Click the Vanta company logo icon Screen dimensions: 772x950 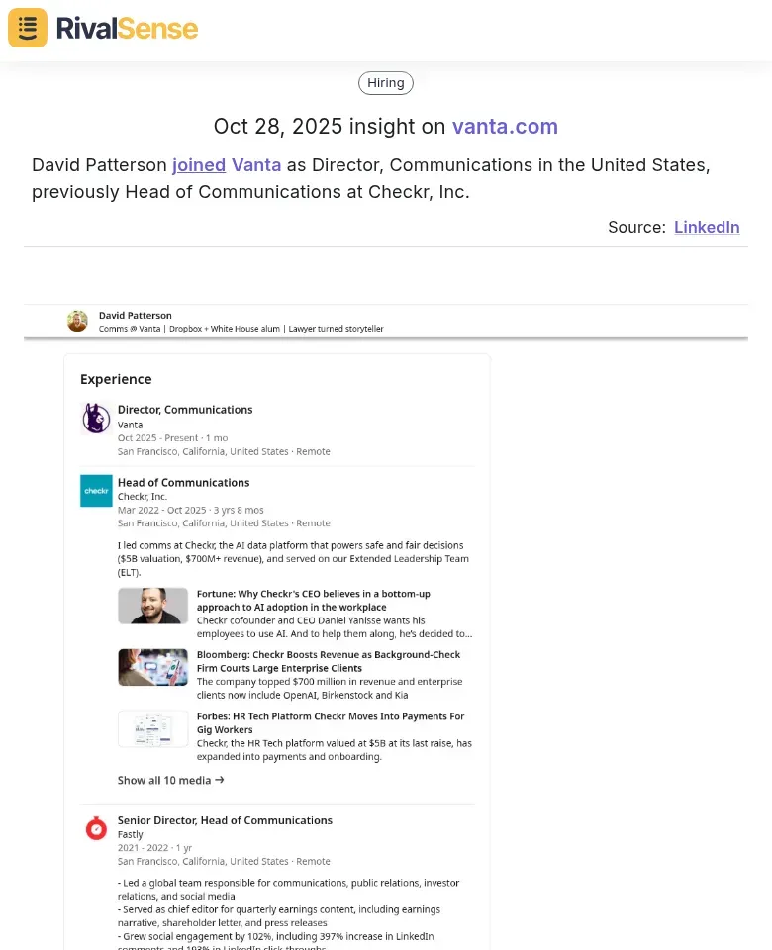96,419
